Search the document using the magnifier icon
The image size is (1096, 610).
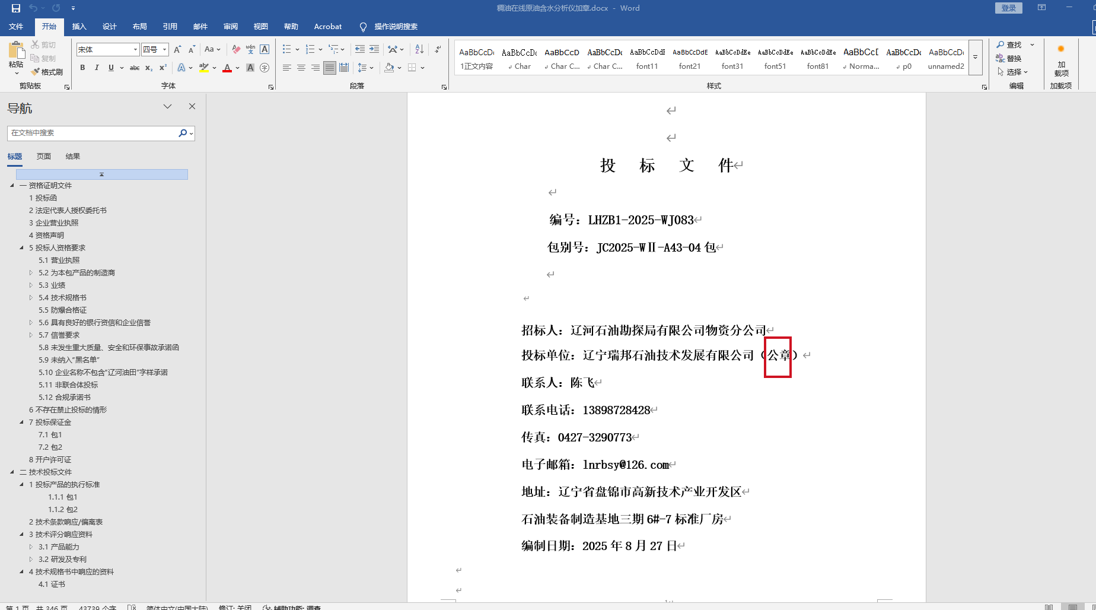(x=183, y=134)
